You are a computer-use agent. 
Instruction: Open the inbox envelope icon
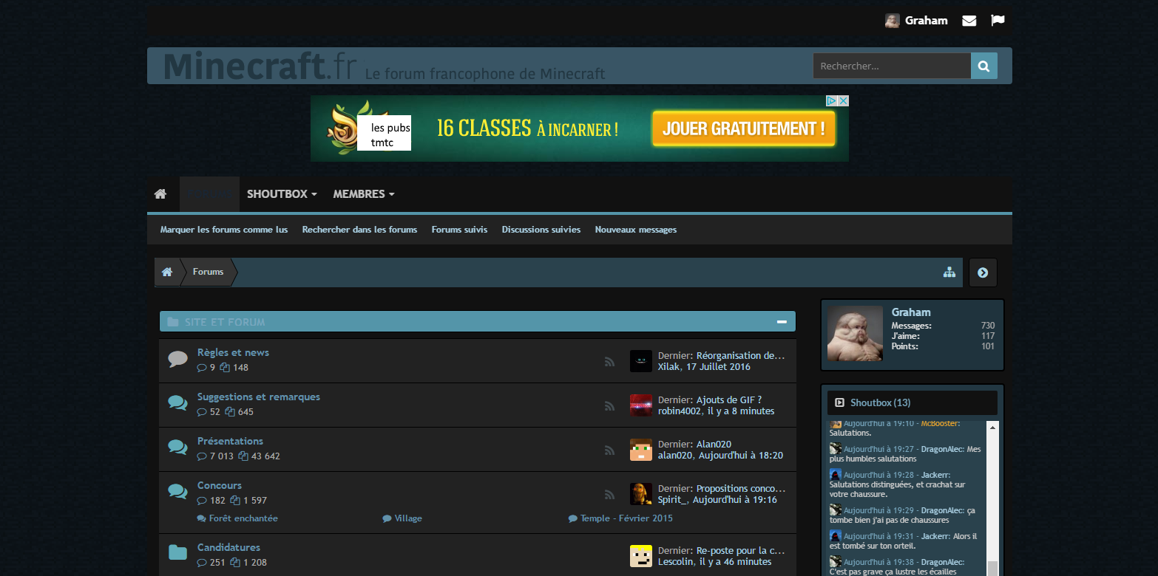coord(969,21)
